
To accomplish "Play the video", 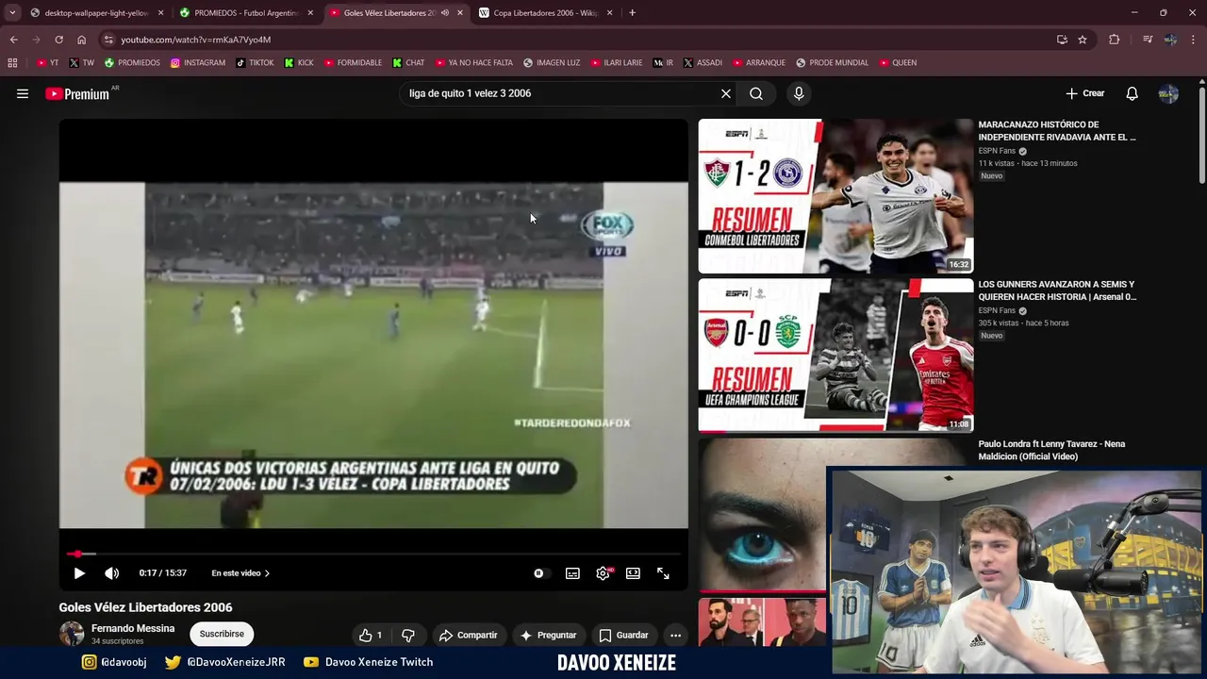I will (x=79, y=573).
